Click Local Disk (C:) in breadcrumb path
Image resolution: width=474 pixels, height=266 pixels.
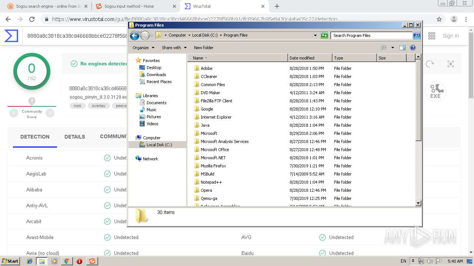[205, 35]
